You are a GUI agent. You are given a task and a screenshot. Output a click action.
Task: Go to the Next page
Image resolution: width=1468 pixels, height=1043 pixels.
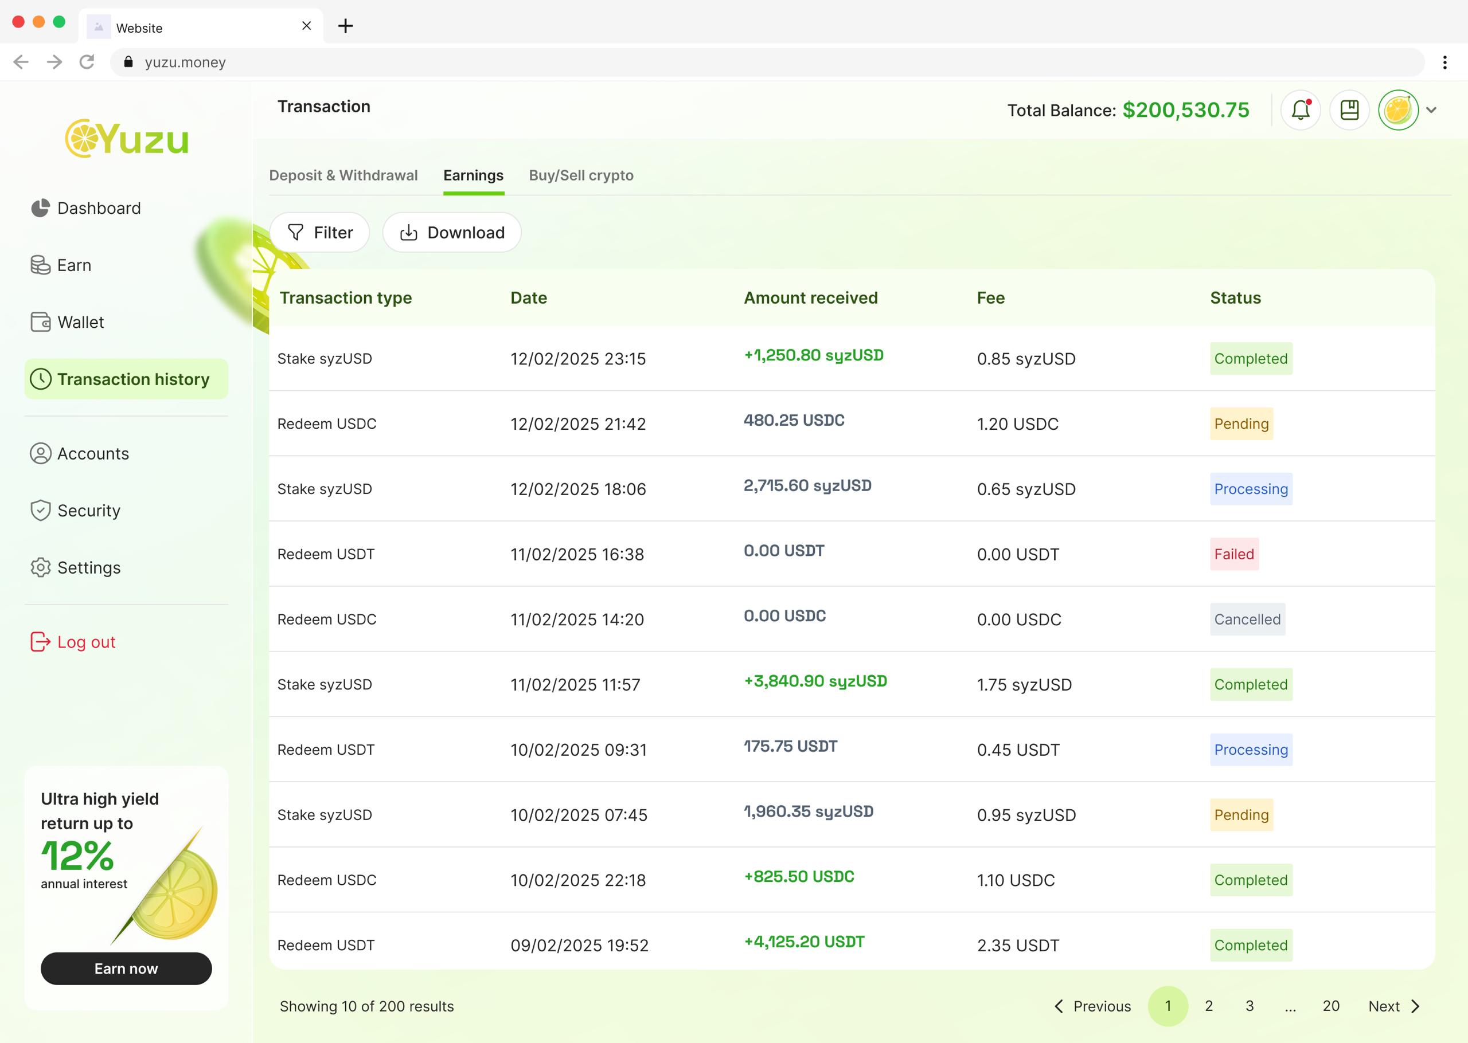click(x=1394, y=1006)
